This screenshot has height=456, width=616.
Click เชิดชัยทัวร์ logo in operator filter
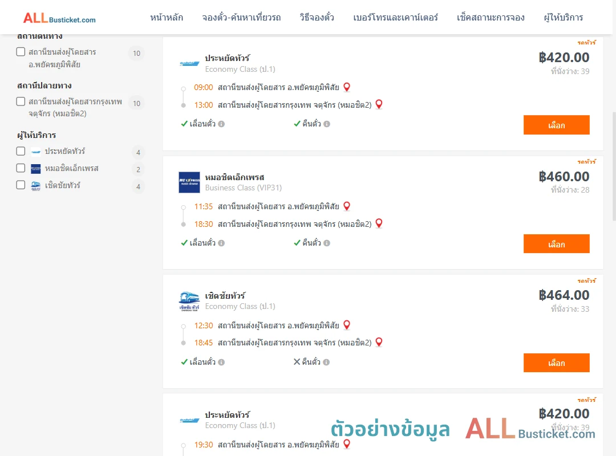[x=36, y=186]
